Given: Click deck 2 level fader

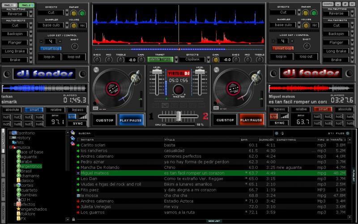Looking at the screenshot, I should (200, 72).
